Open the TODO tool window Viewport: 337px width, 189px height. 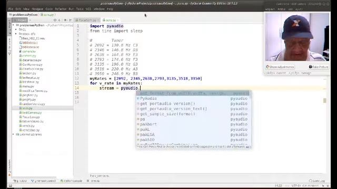[x=20, y=181]
